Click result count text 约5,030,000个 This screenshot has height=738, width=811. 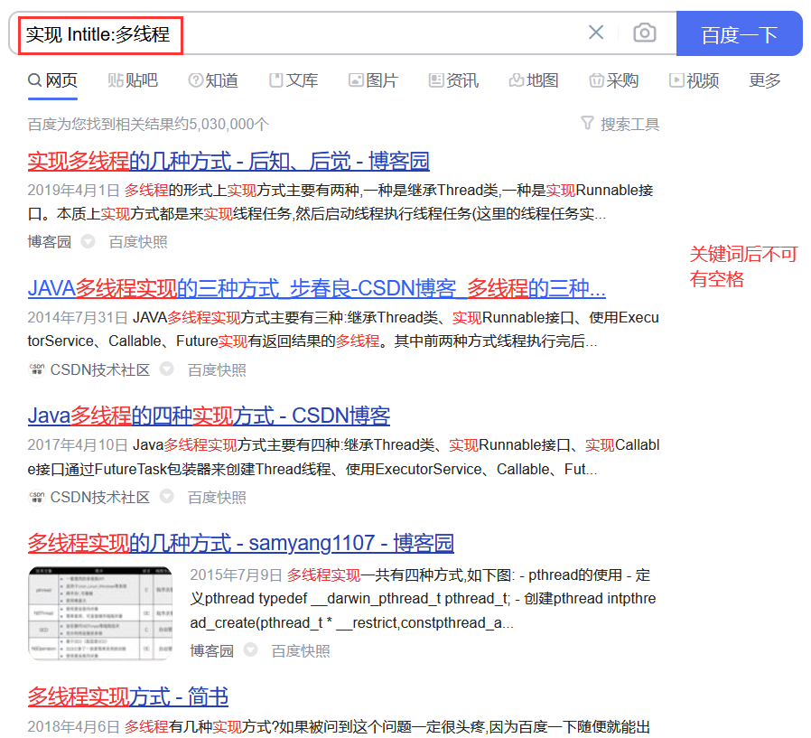click(221, 124)
